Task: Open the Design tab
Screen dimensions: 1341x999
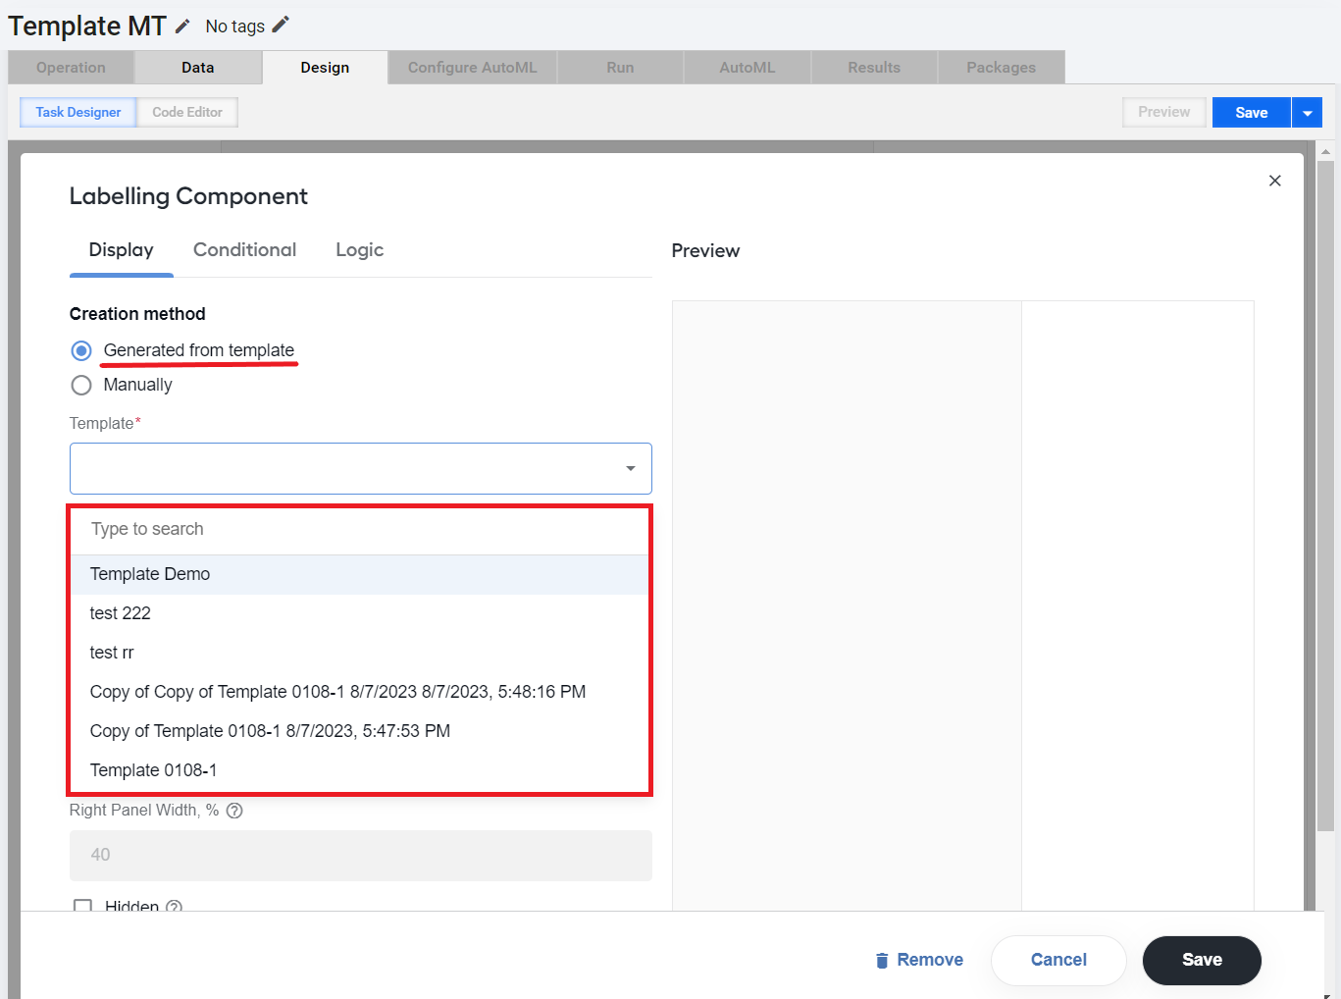Action: pos(325,67)
